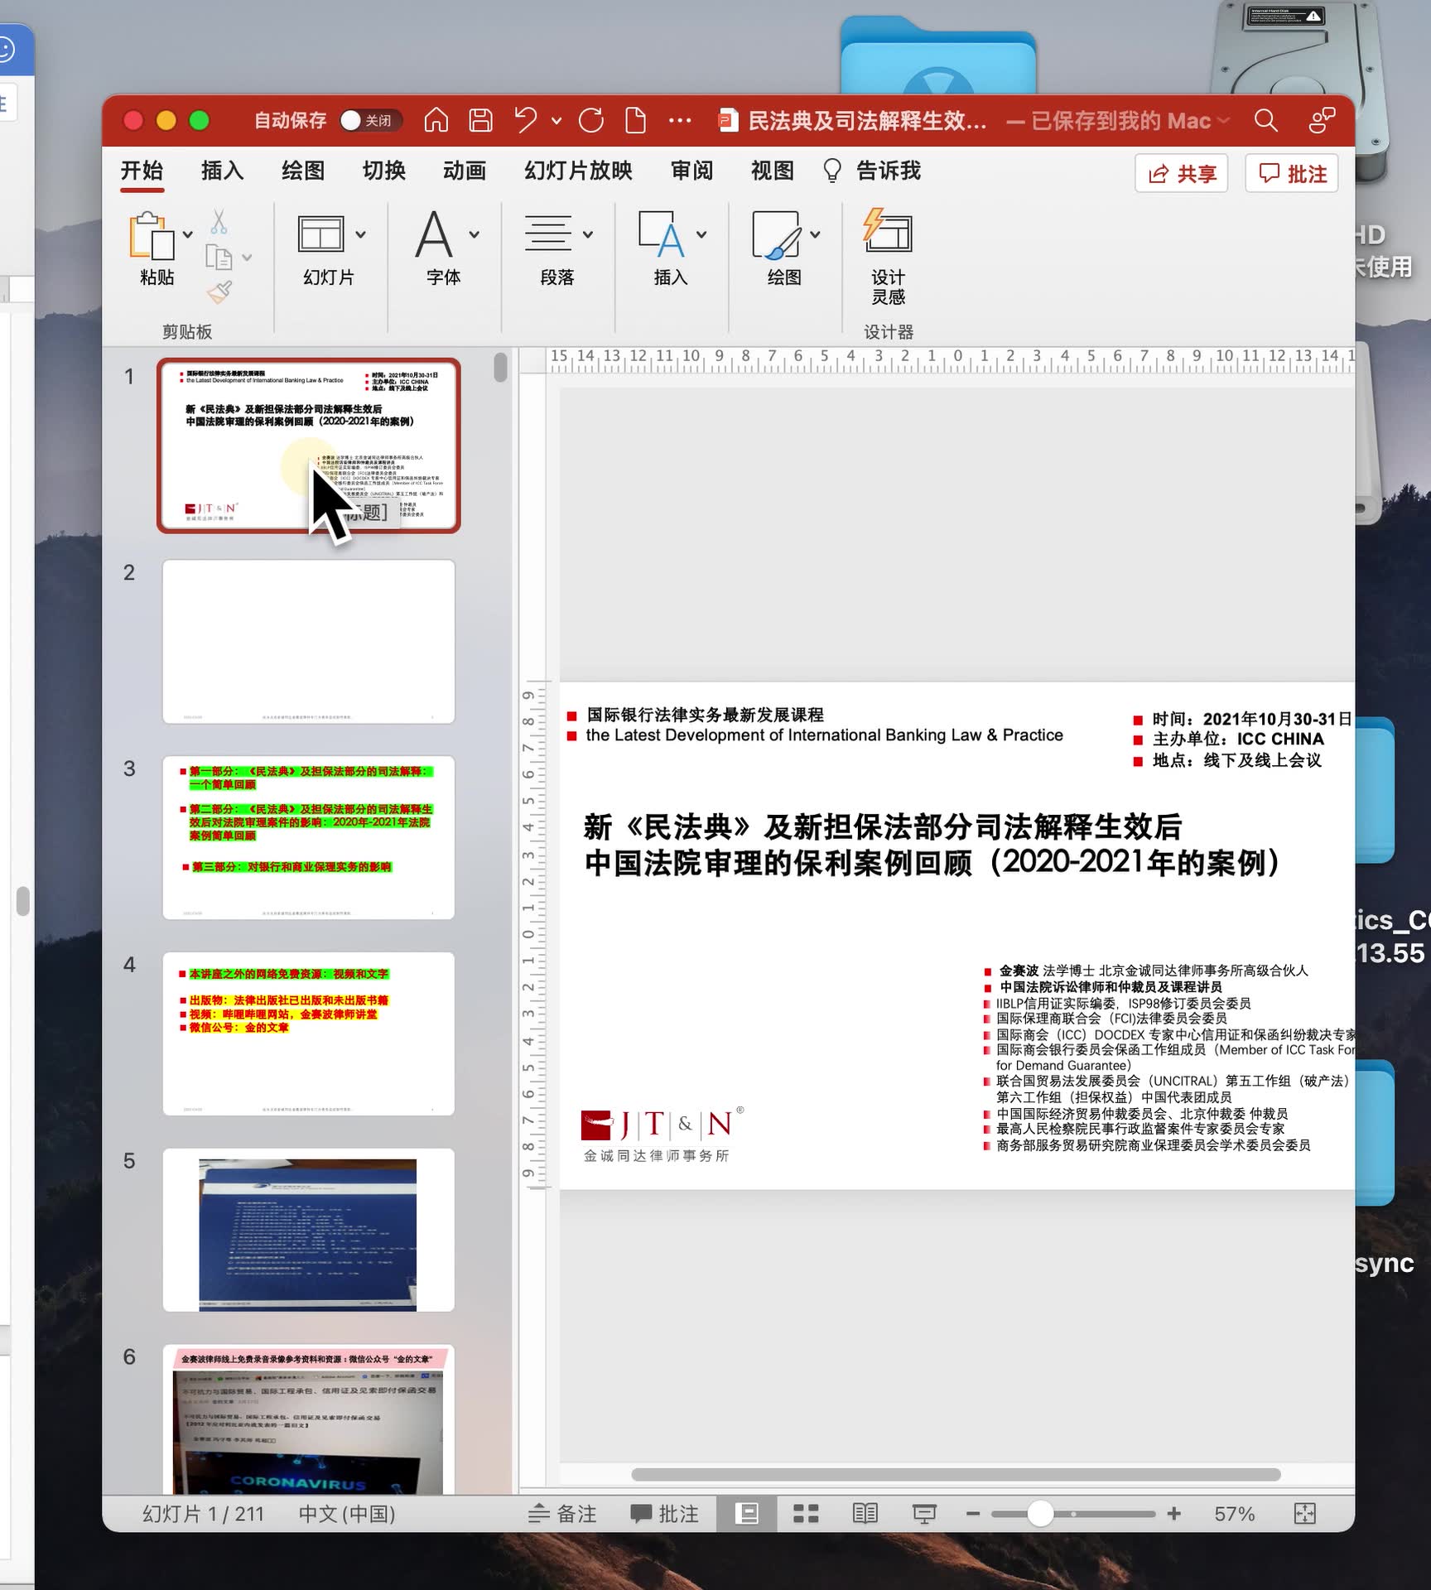Click the 幻灯片 layout icon
Viewport: 1431px width, 1590px height.
click(320, 234)
